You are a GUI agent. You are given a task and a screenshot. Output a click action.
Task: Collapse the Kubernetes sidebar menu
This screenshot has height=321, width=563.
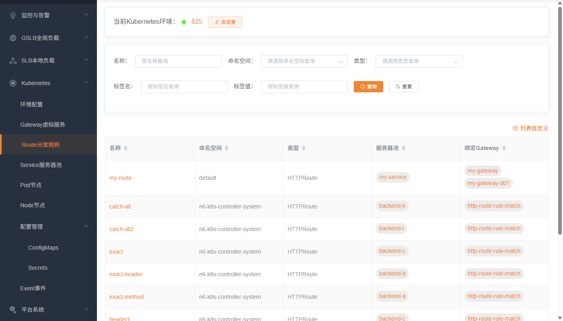[86, 83]
